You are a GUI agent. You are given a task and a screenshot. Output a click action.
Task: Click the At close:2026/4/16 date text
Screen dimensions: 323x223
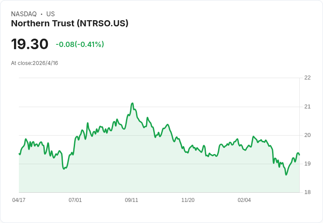pos(35,63)
